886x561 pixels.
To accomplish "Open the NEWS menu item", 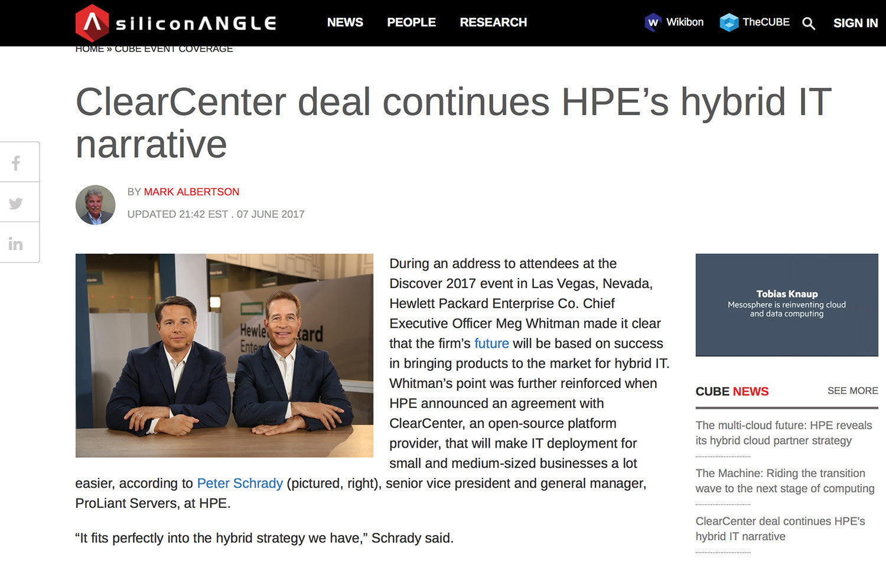I will (345, 22).
